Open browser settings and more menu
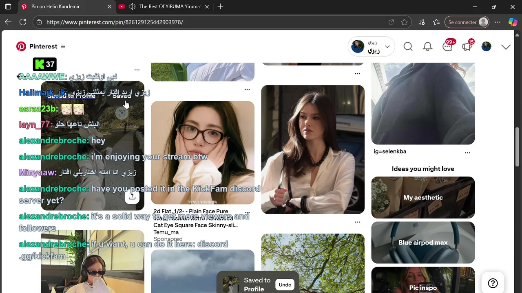The height and width of the screenshot is (293, 522). (x=498, y=22)
